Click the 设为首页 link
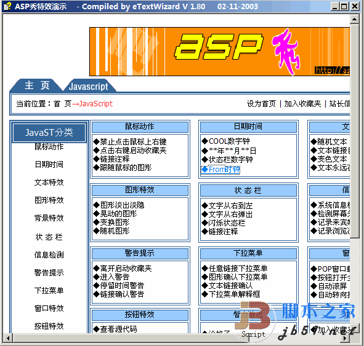This screenshot has height=346, width=364. coord(261,103)
